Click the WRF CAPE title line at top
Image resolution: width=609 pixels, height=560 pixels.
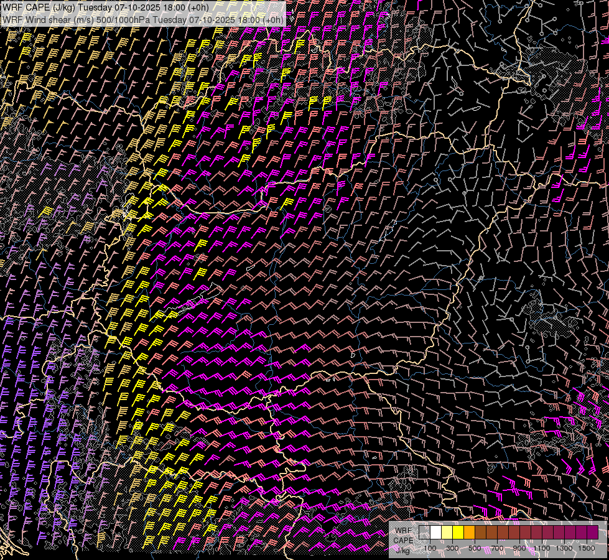[x=106, y=7]
